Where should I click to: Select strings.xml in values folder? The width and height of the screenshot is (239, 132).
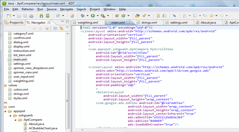(x=21, y=94)
